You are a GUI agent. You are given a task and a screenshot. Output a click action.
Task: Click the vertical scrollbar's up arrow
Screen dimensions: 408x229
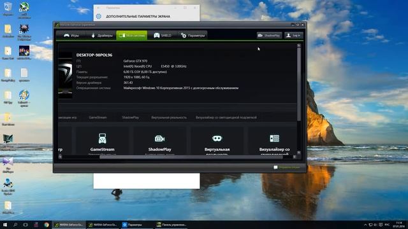[x=299, y=45]
